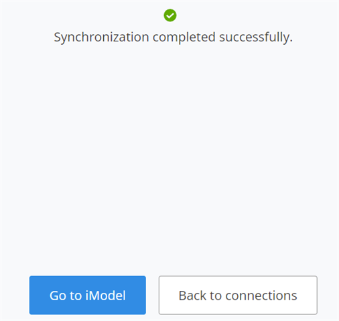The width and height of the screenshot is (339, 321).
Task: Navigate to iModel using the primary button
Action: 88,295
